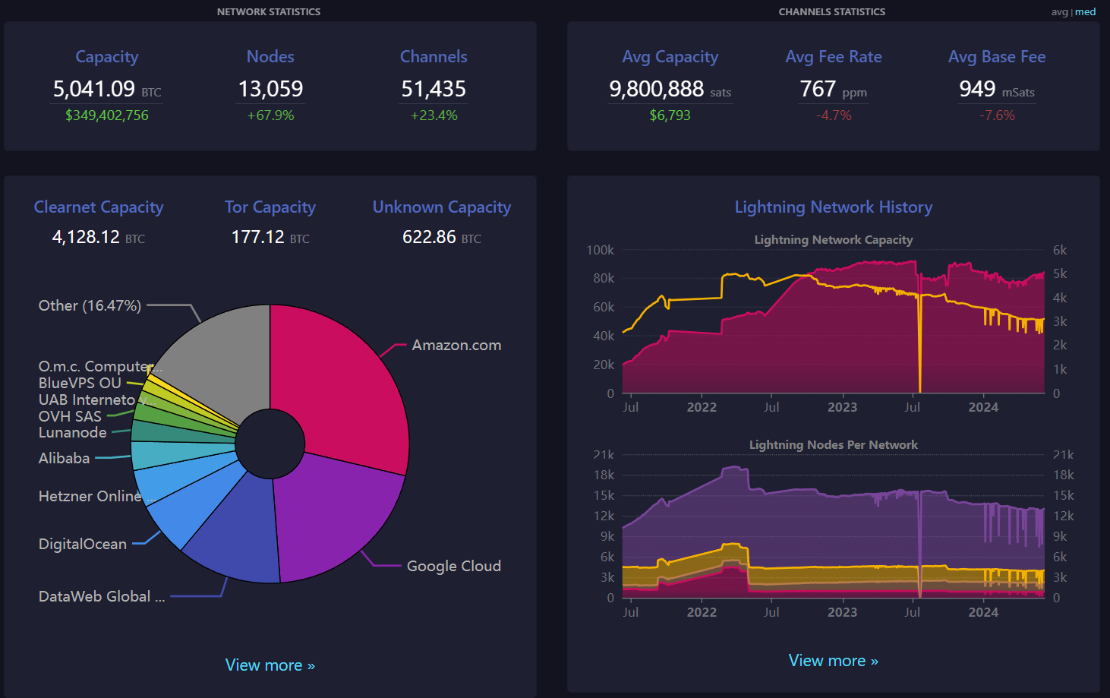Click the +23.4% channels change

pyautogui.click(x=434, y=115)
